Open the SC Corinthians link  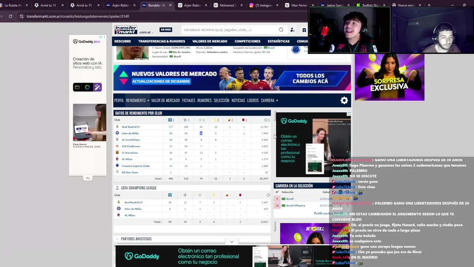131,140
